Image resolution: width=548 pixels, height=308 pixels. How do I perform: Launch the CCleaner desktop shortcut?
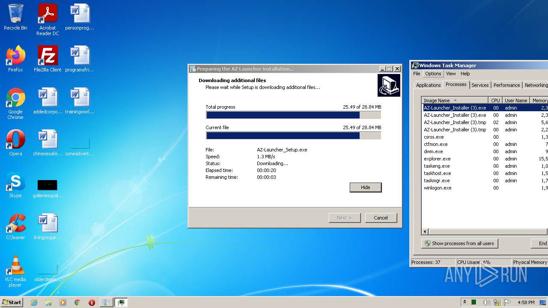[15, 227]
